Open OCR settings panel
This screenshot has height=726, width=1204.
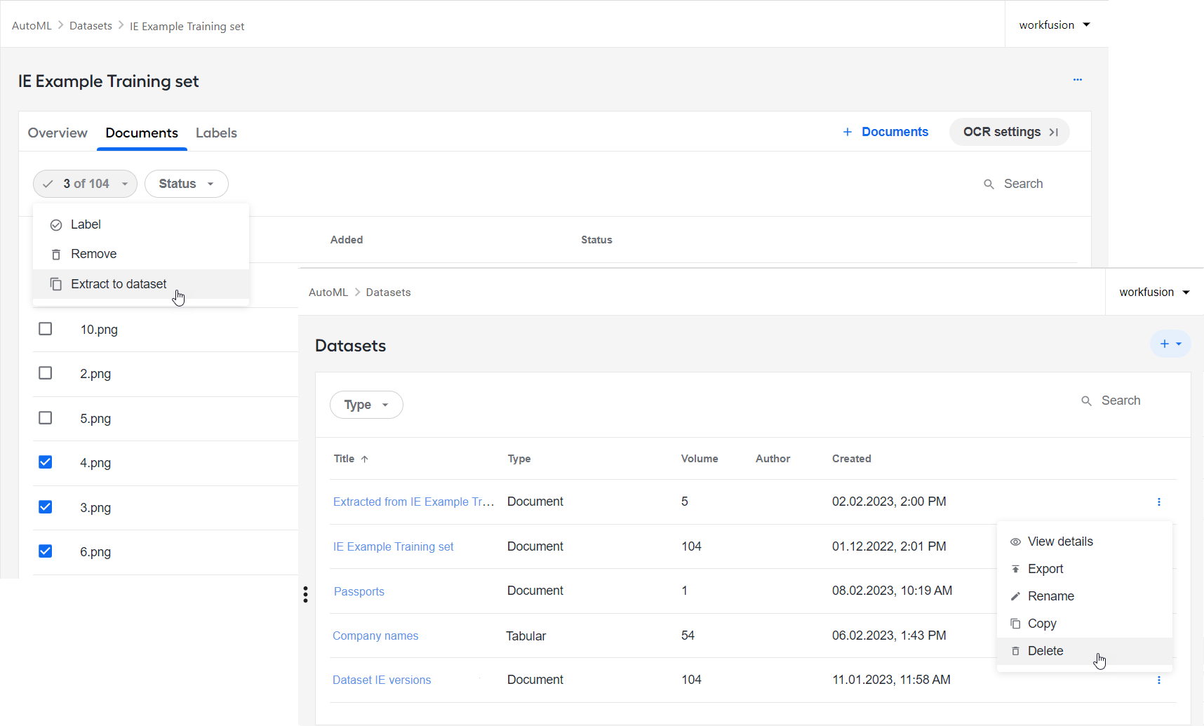tap(1009, 132)
